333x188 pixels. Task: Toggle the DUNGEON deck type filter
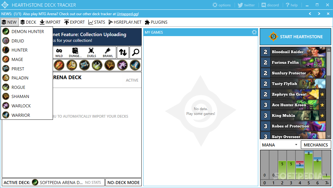point(75,52)
